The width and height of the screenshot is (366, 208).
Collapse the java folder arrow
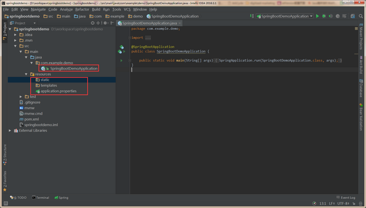[26, 57]
